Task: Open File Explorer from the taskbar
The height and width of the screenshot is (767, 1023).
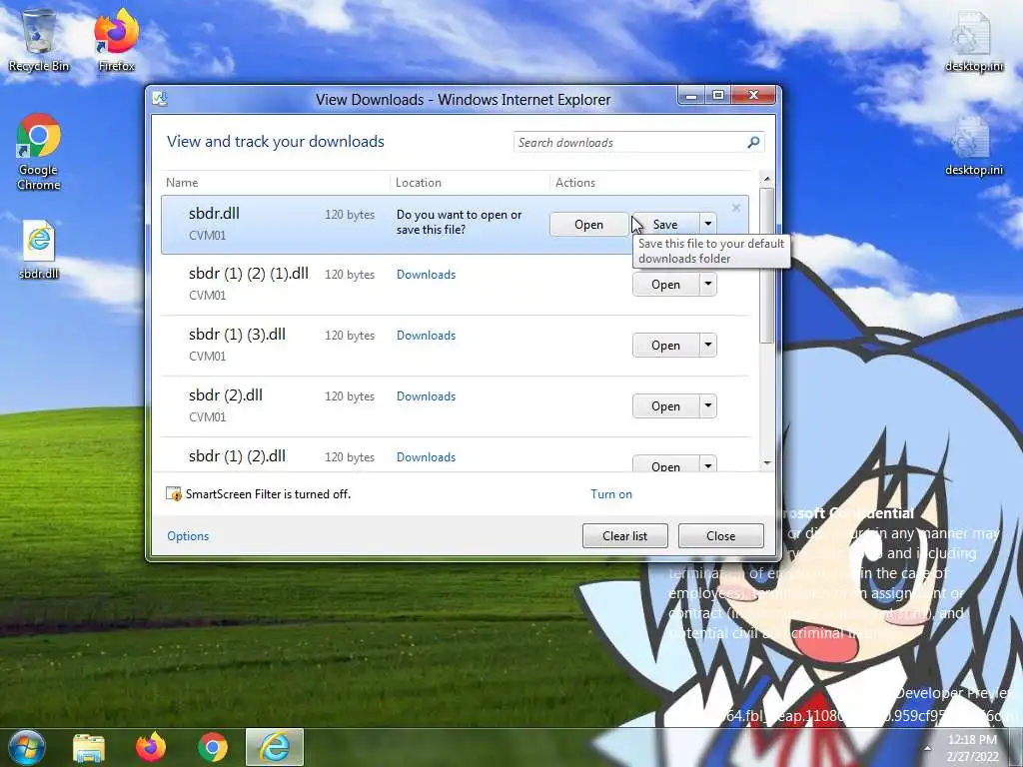Action: tap(89, 748)
